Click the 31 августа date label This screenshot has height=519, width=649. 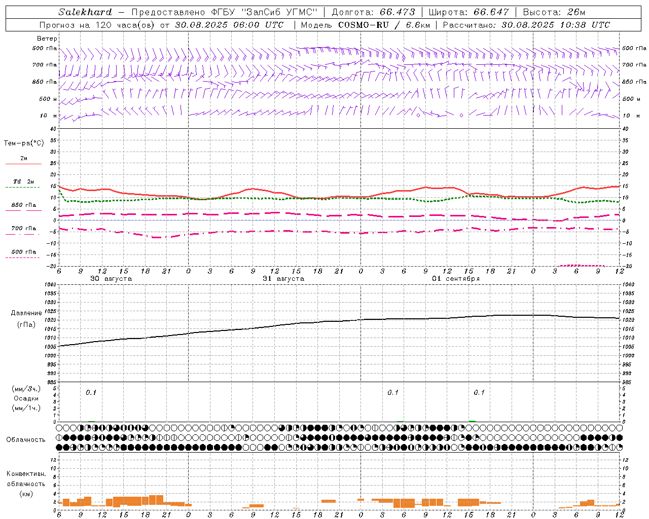(283, 279)
